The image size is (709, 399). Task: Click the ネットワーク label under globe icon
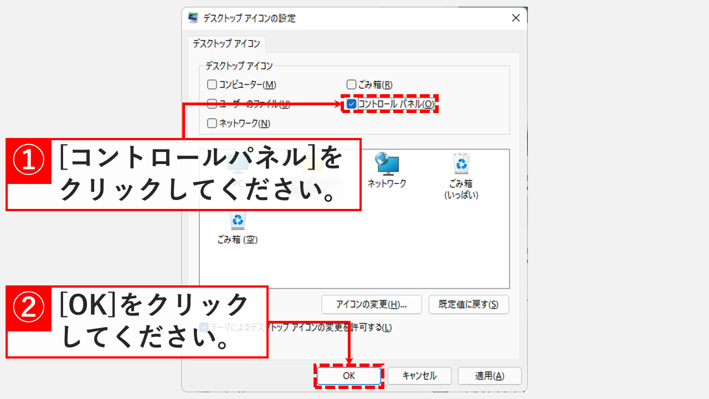click(387, 183)
